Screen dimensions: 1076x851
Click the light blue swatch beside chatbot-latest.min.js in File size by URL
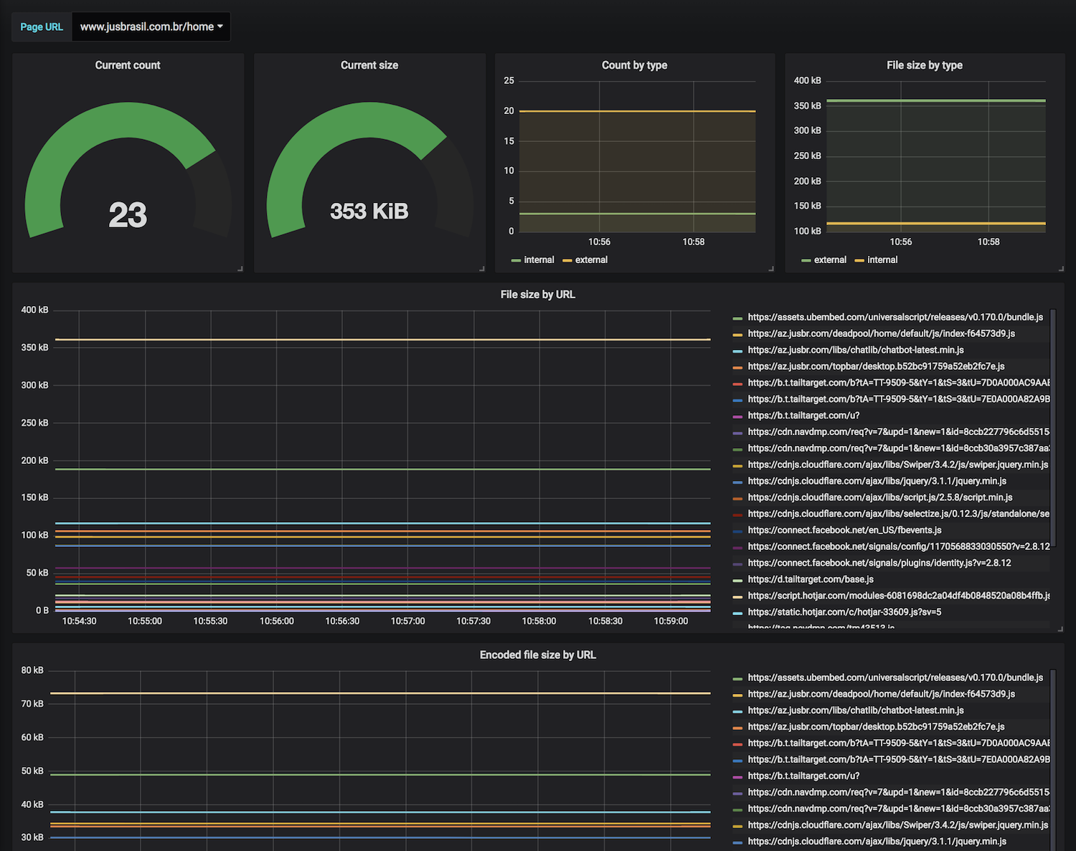[x=737, y=351]
